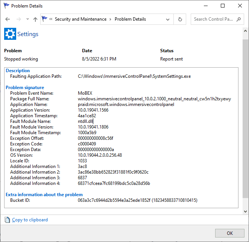
Task: Click Additional Information 3 value 6837
Action: 82,178
